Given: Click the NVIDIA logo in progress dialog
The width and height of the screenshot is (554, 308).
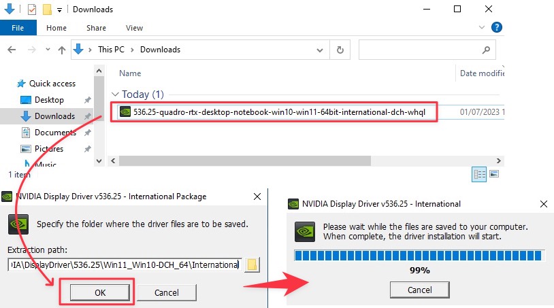Looking at the screenshot, I should tap(305, 232).
